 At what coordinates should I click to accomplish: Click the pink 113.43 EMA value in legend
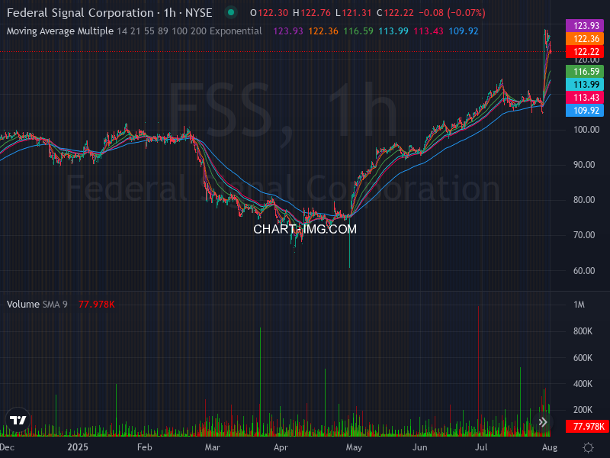pos(429,31)
